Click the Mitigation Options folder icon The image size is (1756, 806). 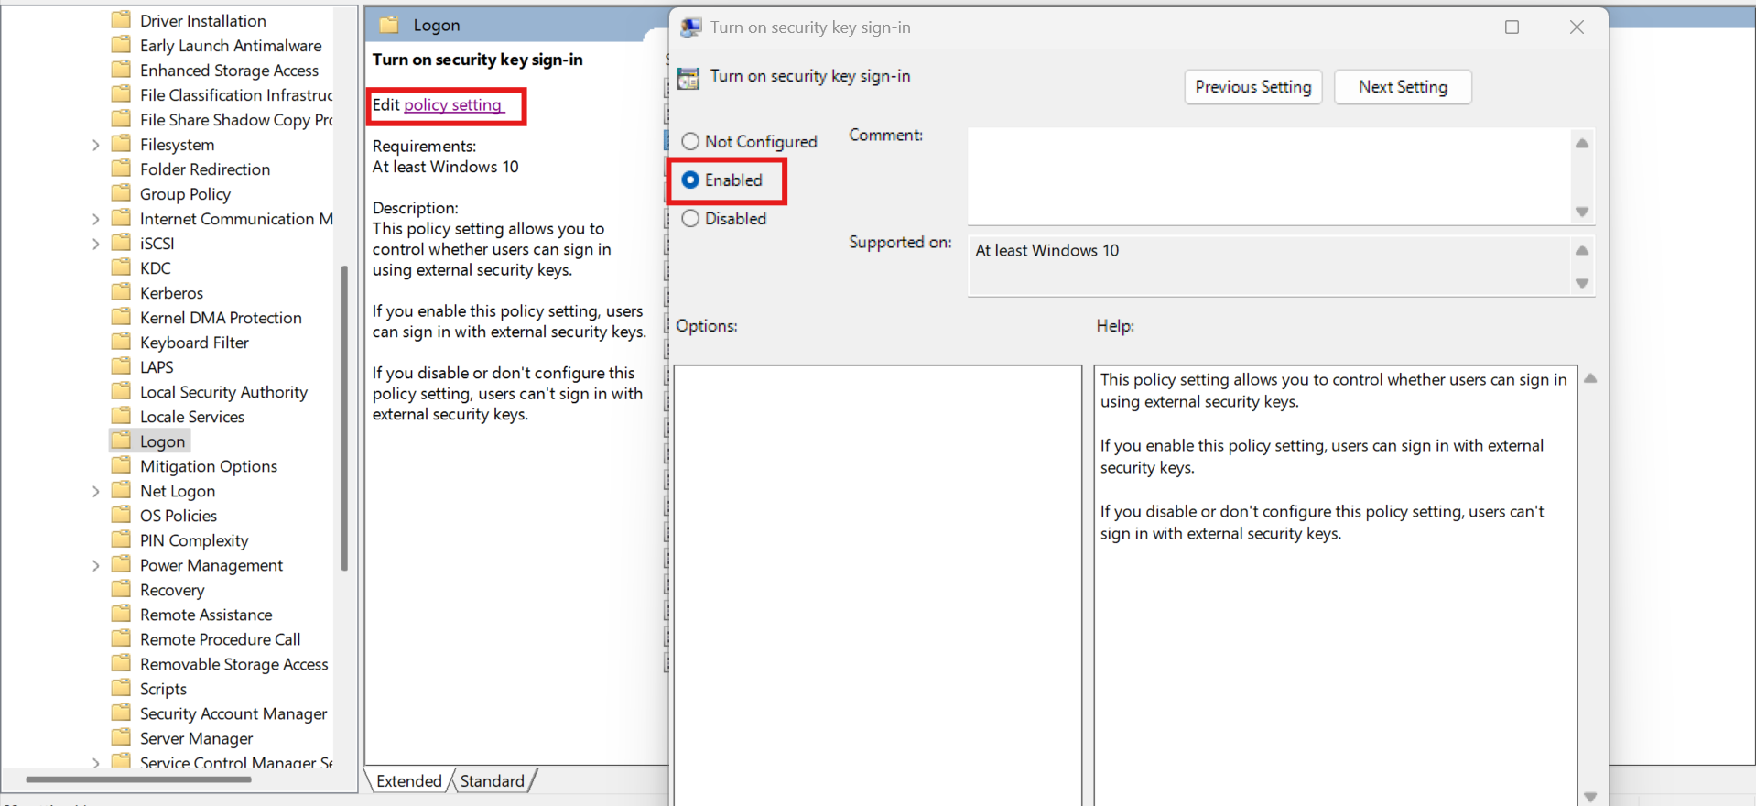(x=121, y=465)
